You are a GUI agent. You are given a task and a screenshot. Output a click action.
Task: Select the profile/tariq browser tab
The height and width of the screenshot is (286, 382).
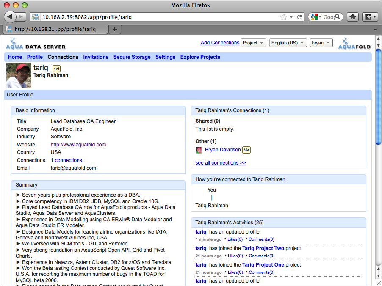[55, 29]
